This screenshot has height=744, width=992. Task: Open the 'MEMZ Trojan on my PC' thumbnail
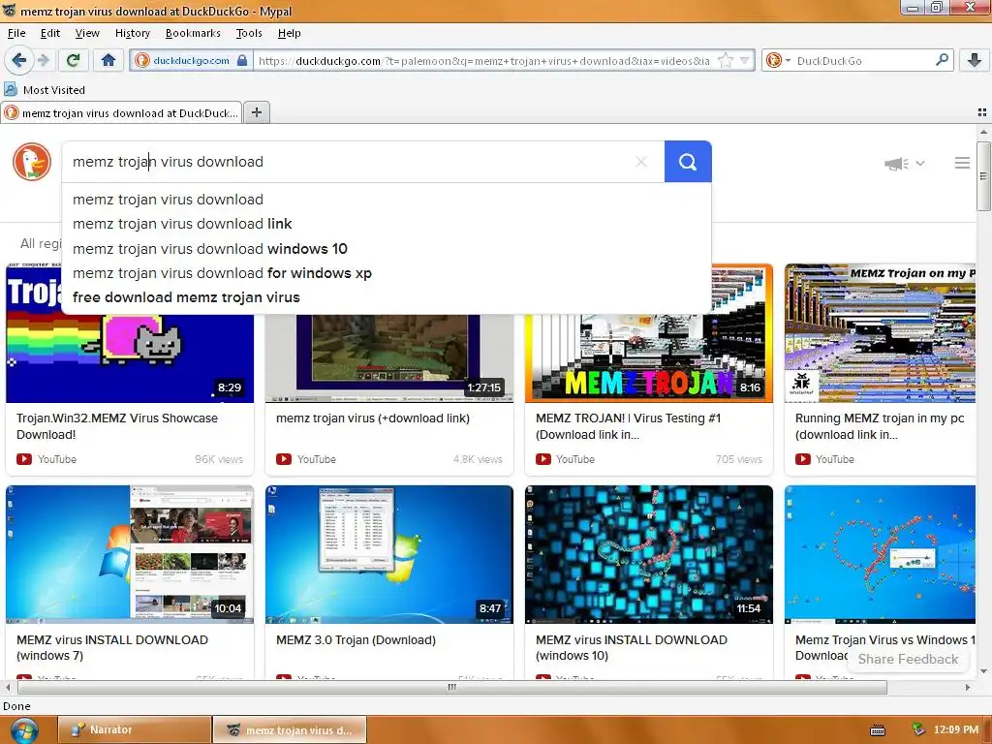(x=880, y=333)
